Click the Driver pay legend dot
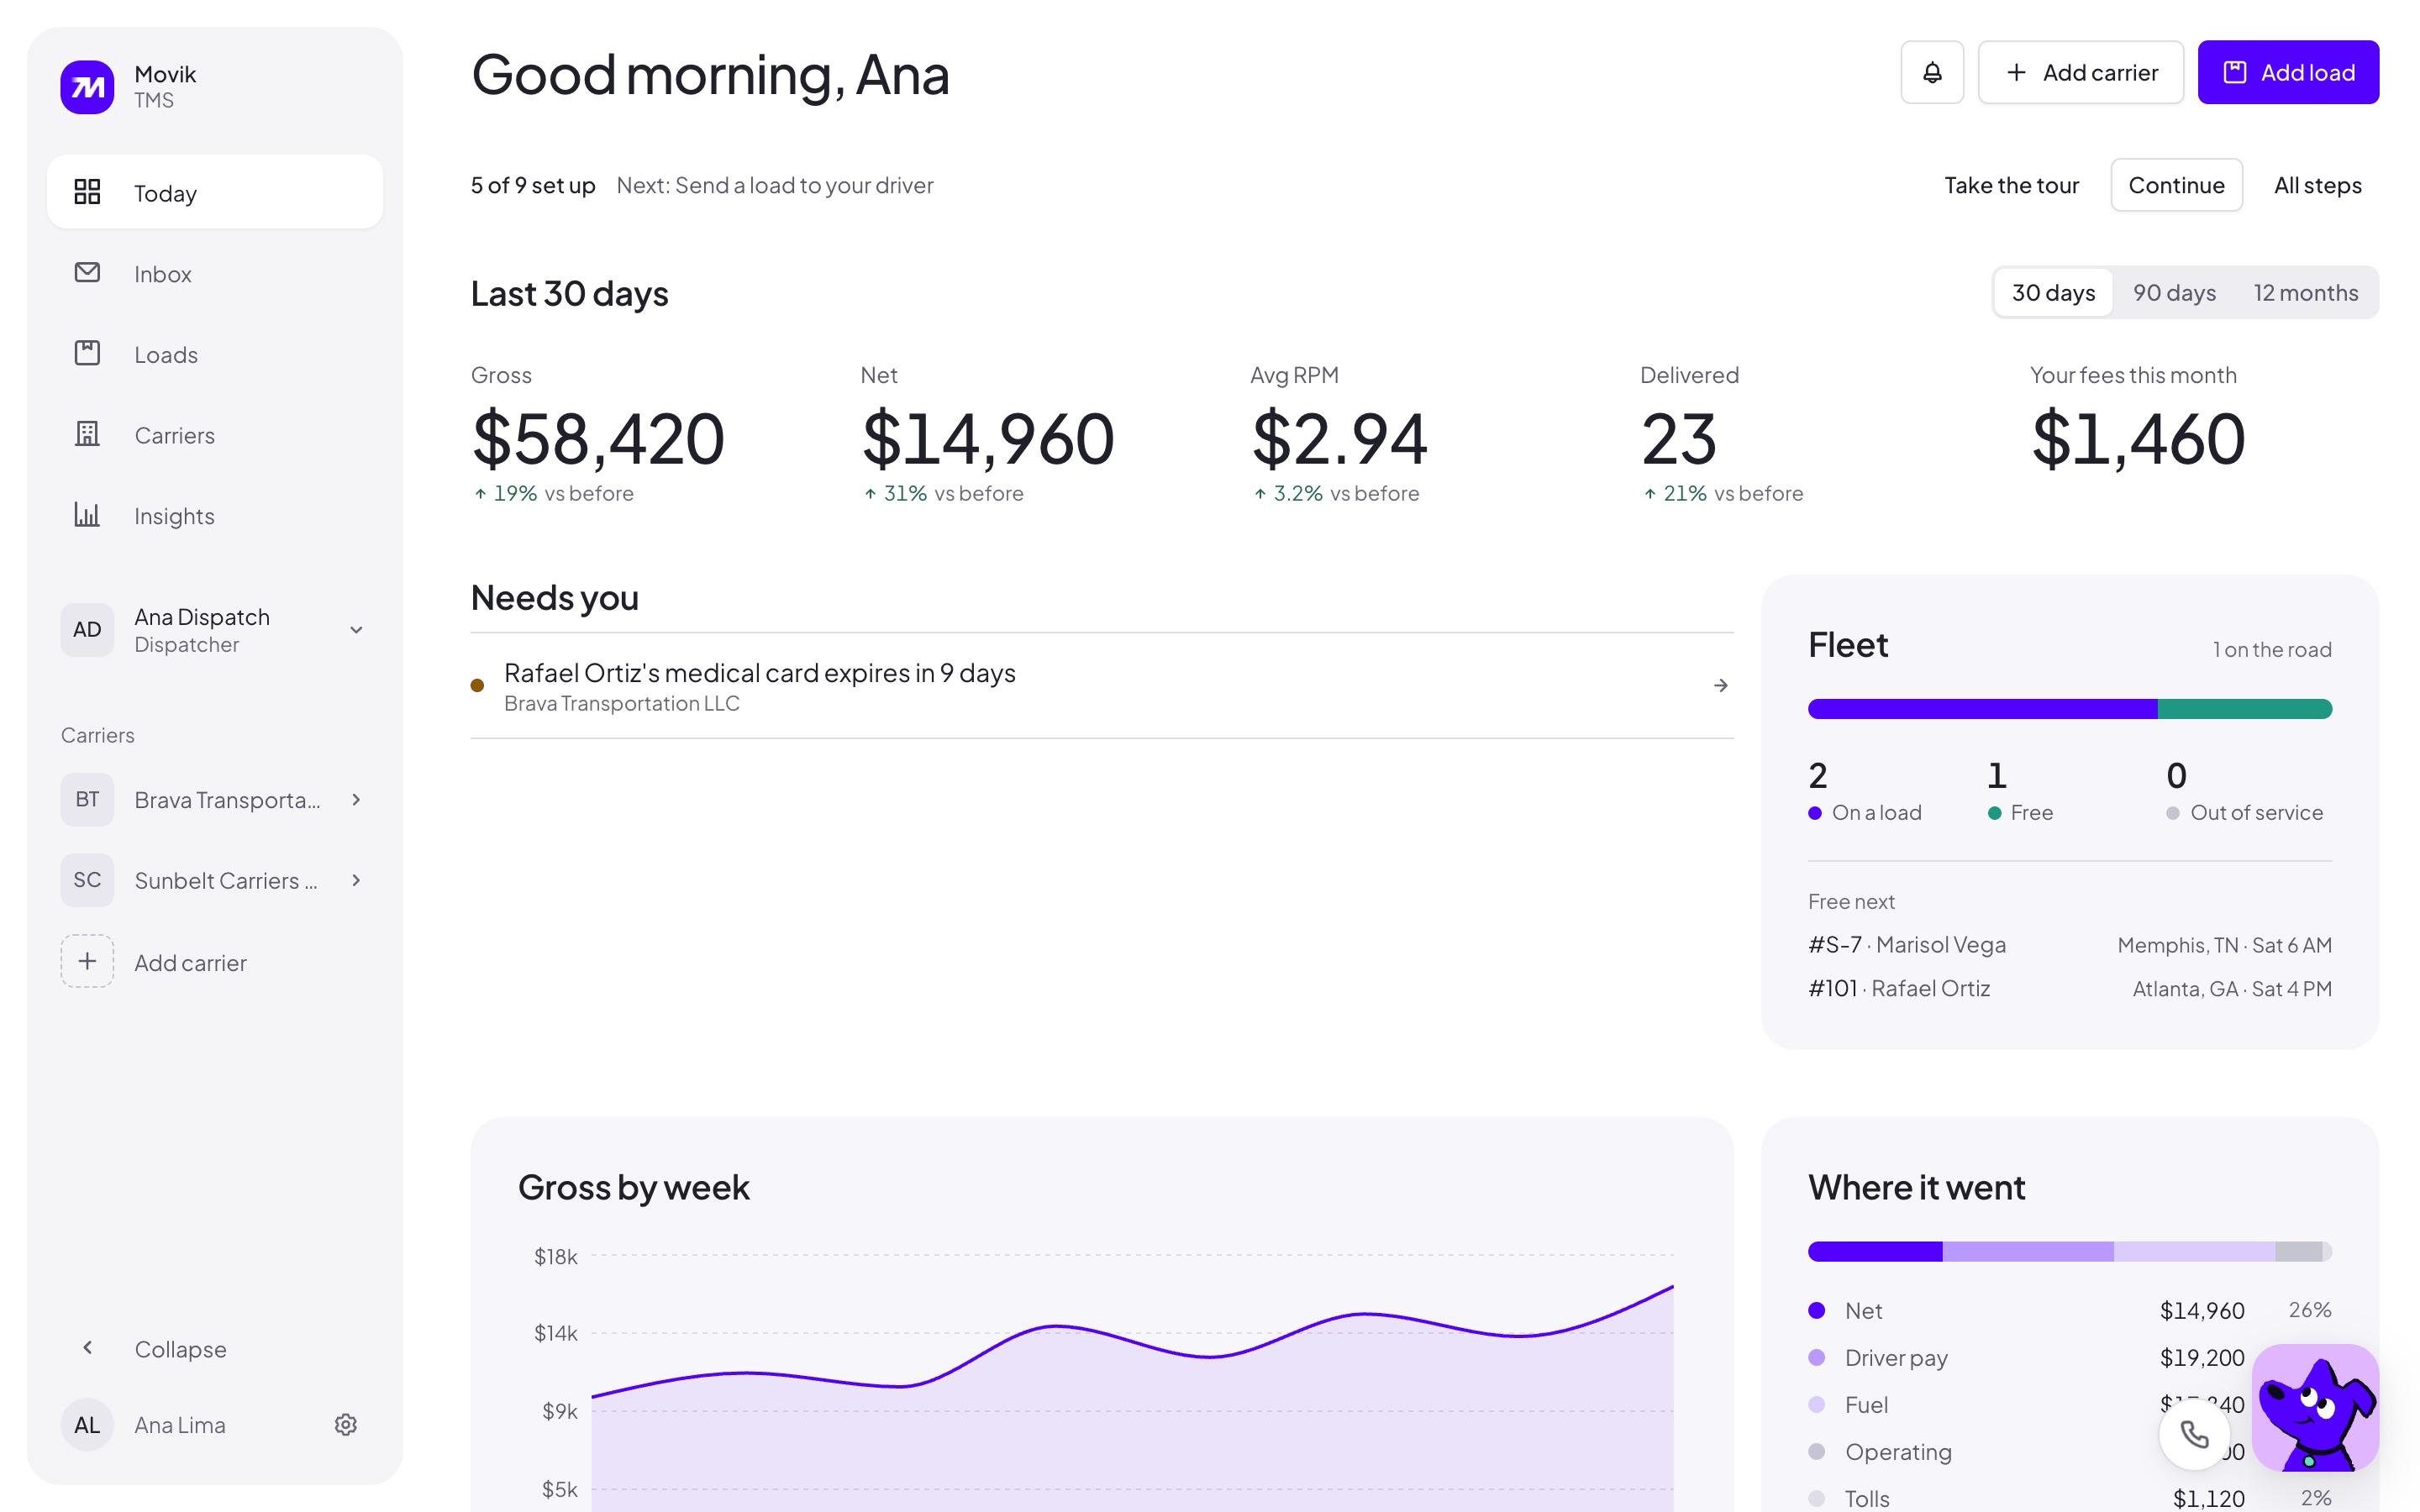The width and height of the screenshot is (2420, 1512). click(x=1817, y=1357)
